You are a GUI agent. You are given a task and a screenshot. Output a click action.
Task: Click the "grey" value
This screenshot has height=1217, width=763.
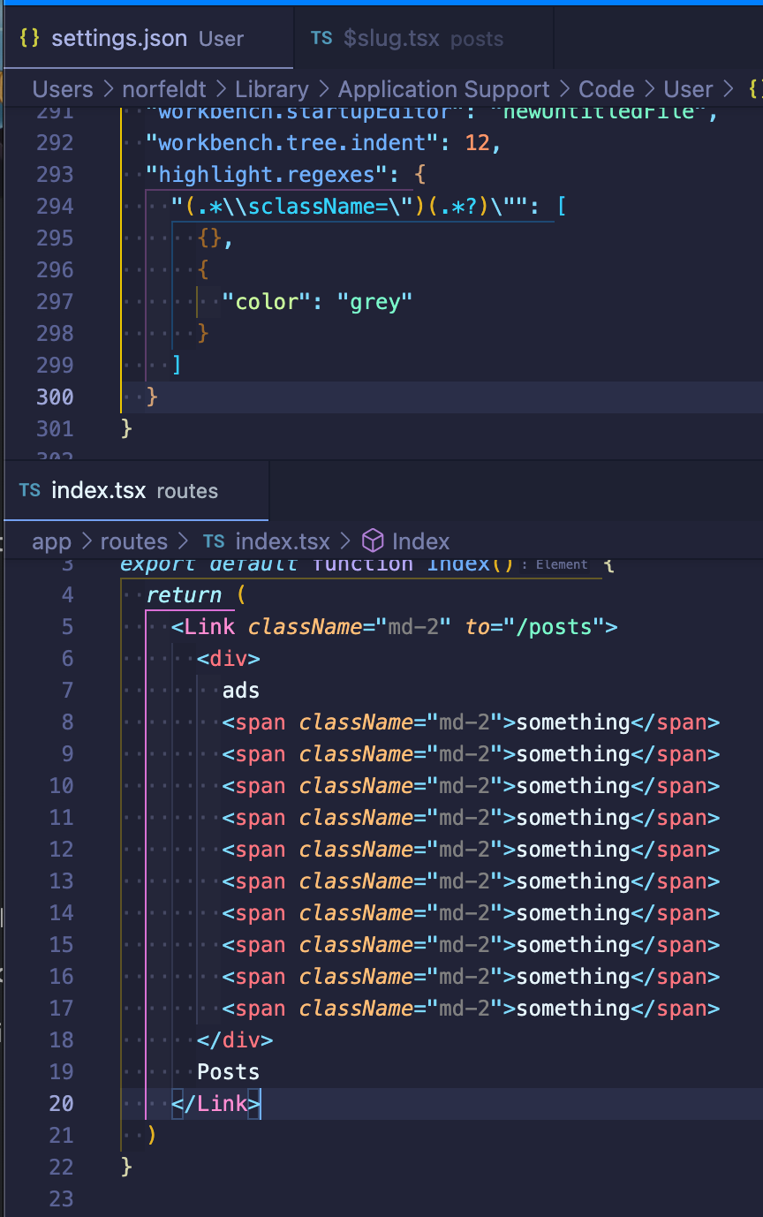click(375, 301)
